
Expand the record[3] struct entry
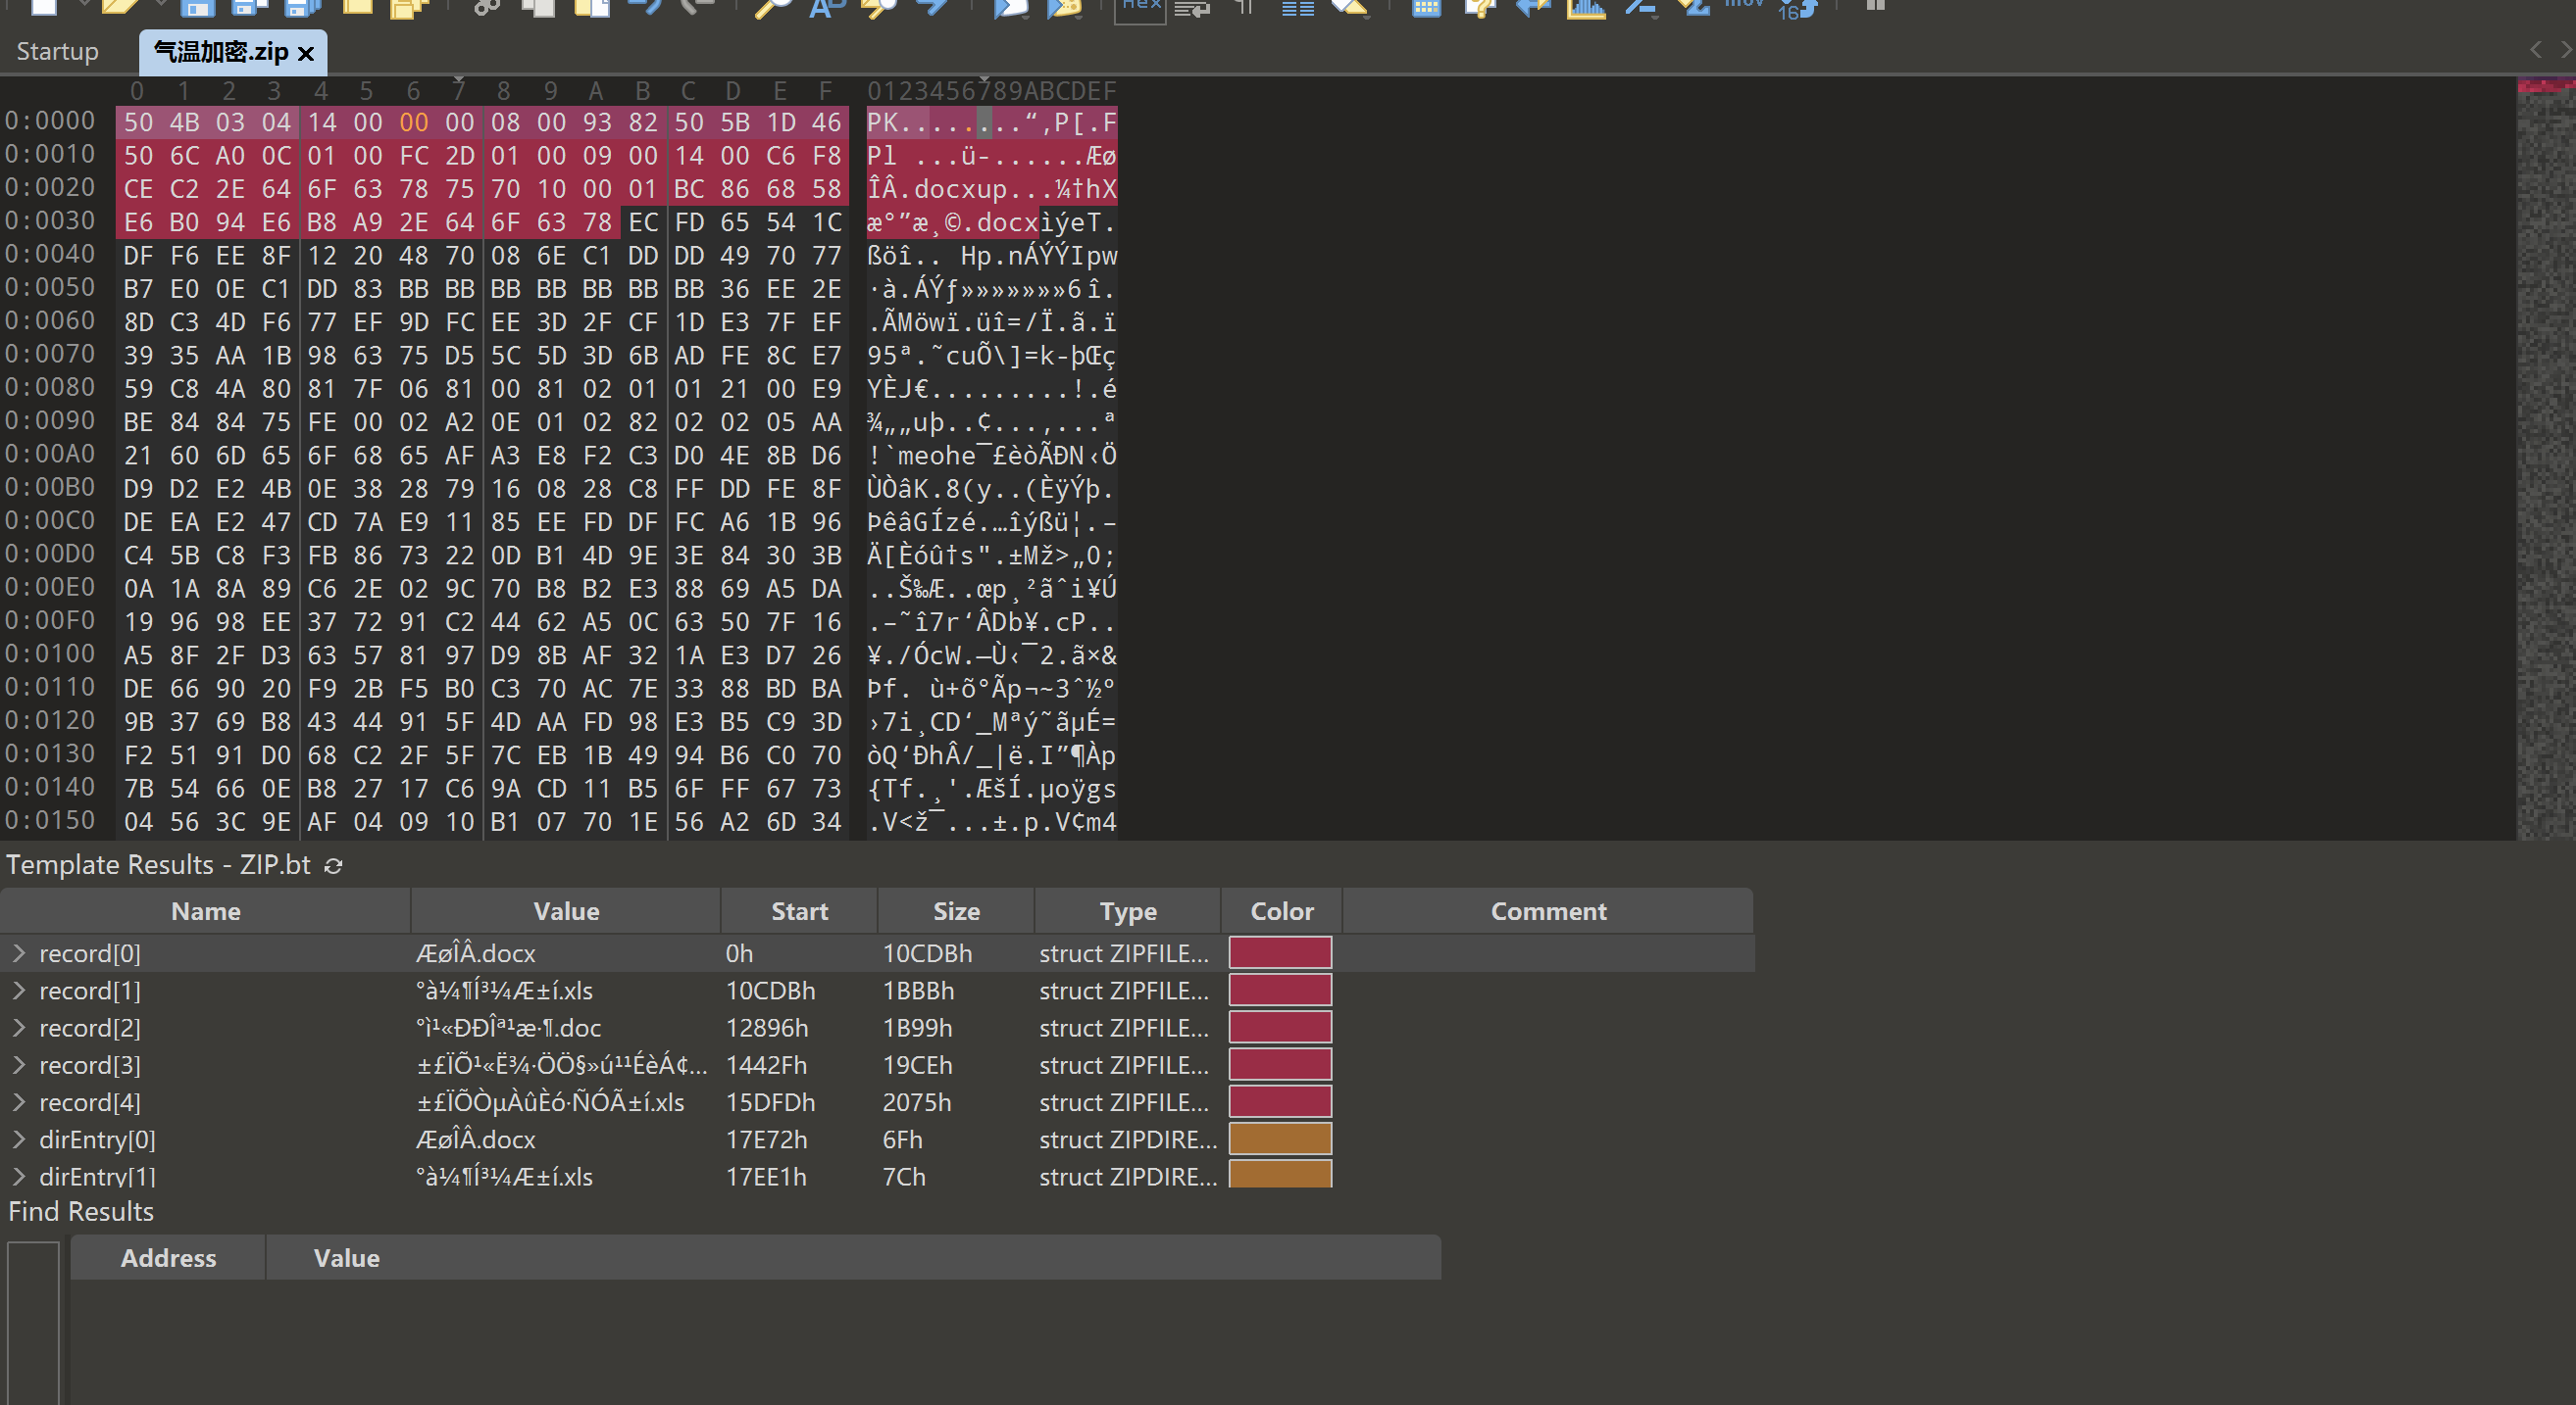(19, 1065)
